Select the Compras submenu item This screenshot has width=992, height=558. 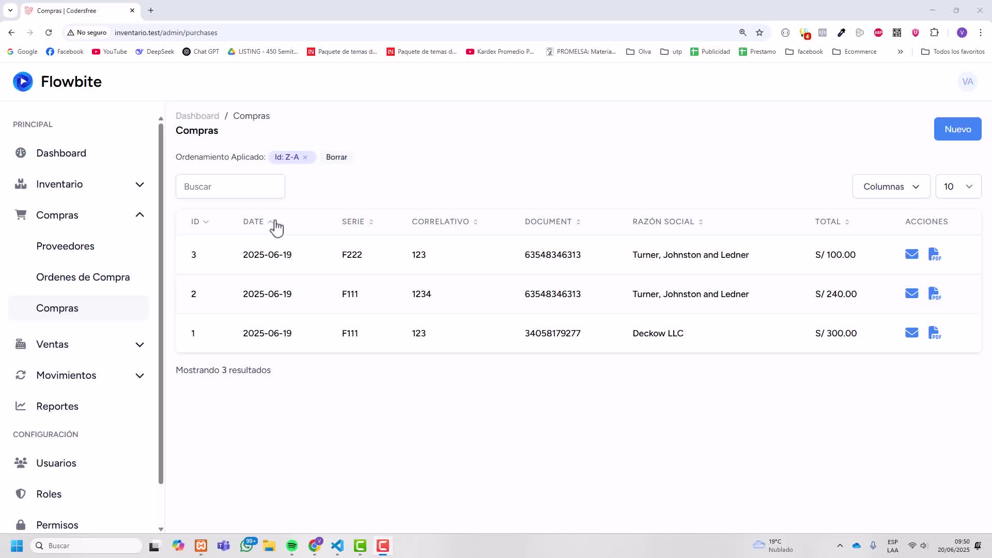coord(79,308)
